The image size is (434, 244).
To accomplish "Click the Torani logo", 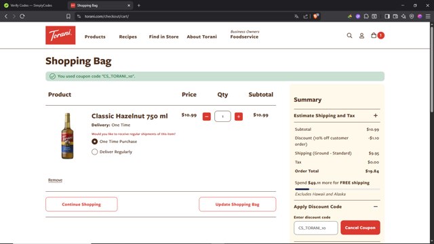I will point(60,35).
